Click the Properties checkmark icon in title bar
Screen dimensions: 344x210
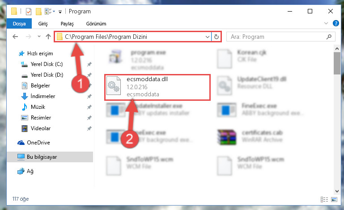pos(29,12)
